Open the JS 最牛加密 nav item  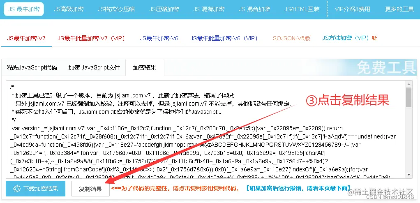pyautogui.click(x=24, y=9)
